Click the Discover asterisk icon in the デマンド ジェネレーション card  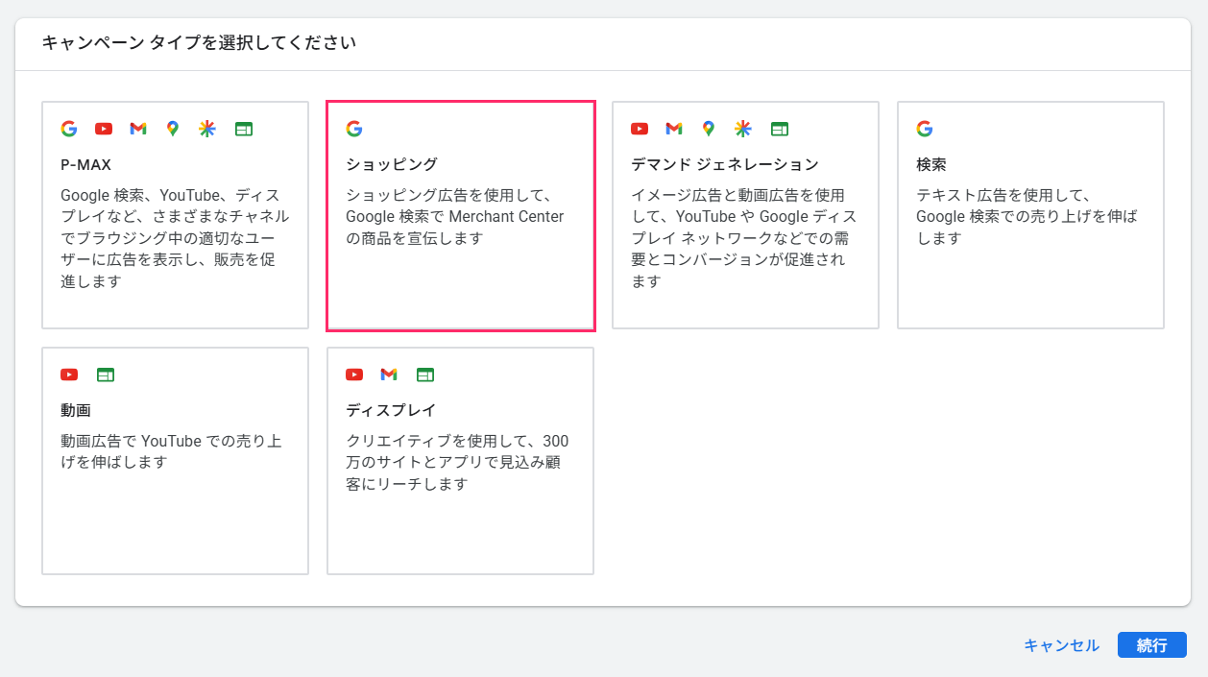[x=743, y=129]
